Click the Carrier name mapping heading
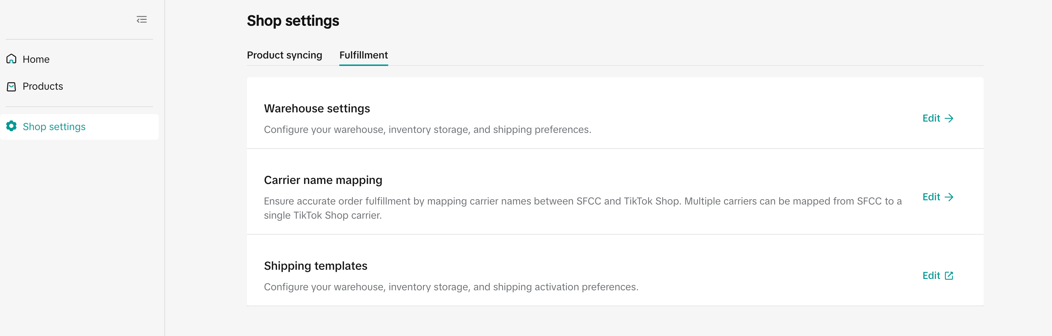The width and height of the screenshot is (1052, 336). (x=323, y=180)
